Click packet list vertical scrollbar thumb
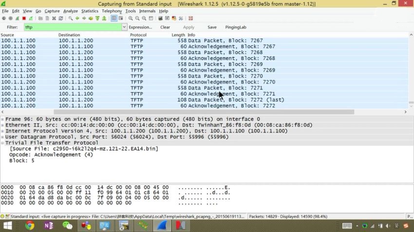Screen dimensions: 414x232 coord(411,102)
